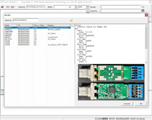Viewport: 152px width, 120px height.
Task: Click the padlock icon in the Model dialog
Action: (72, 20)
